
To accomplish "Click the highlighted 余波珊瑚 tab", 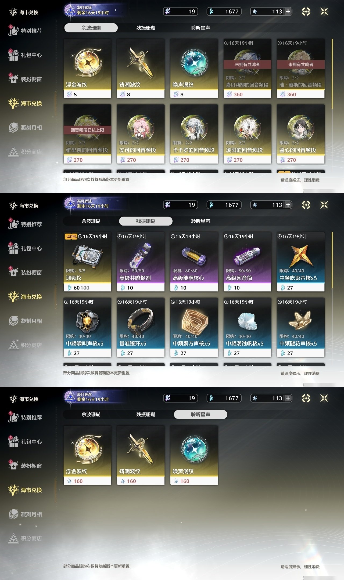I will 91,28.
